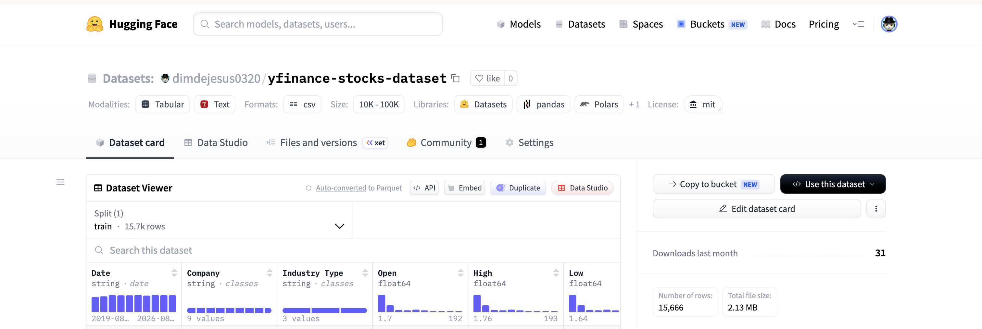The height and width of the screenshot is (329, 982).
Task: Switch to the Data Studio tab
Action: [216, 143]
